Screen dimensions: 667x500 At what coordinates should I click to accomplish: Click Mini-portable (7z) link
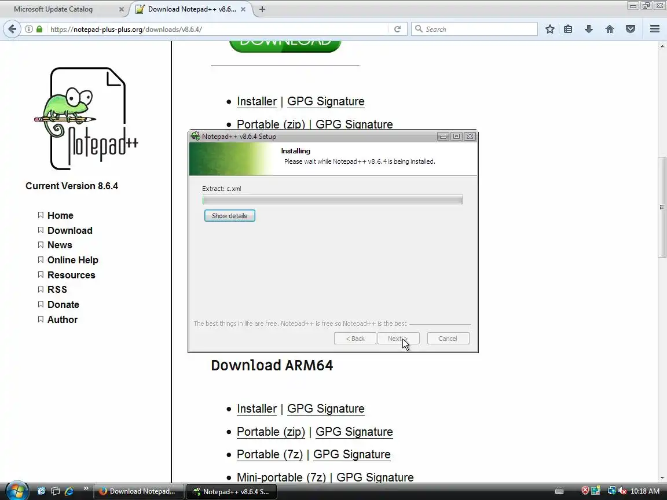click(x=281, y=477)
